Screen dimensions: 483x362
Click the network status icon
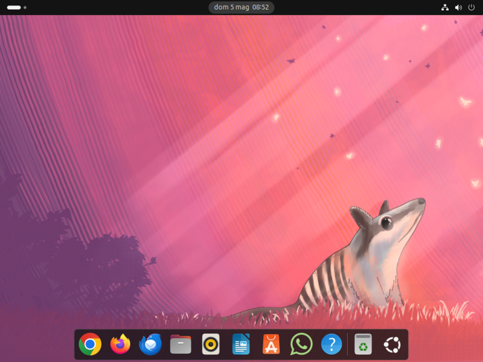446,7
